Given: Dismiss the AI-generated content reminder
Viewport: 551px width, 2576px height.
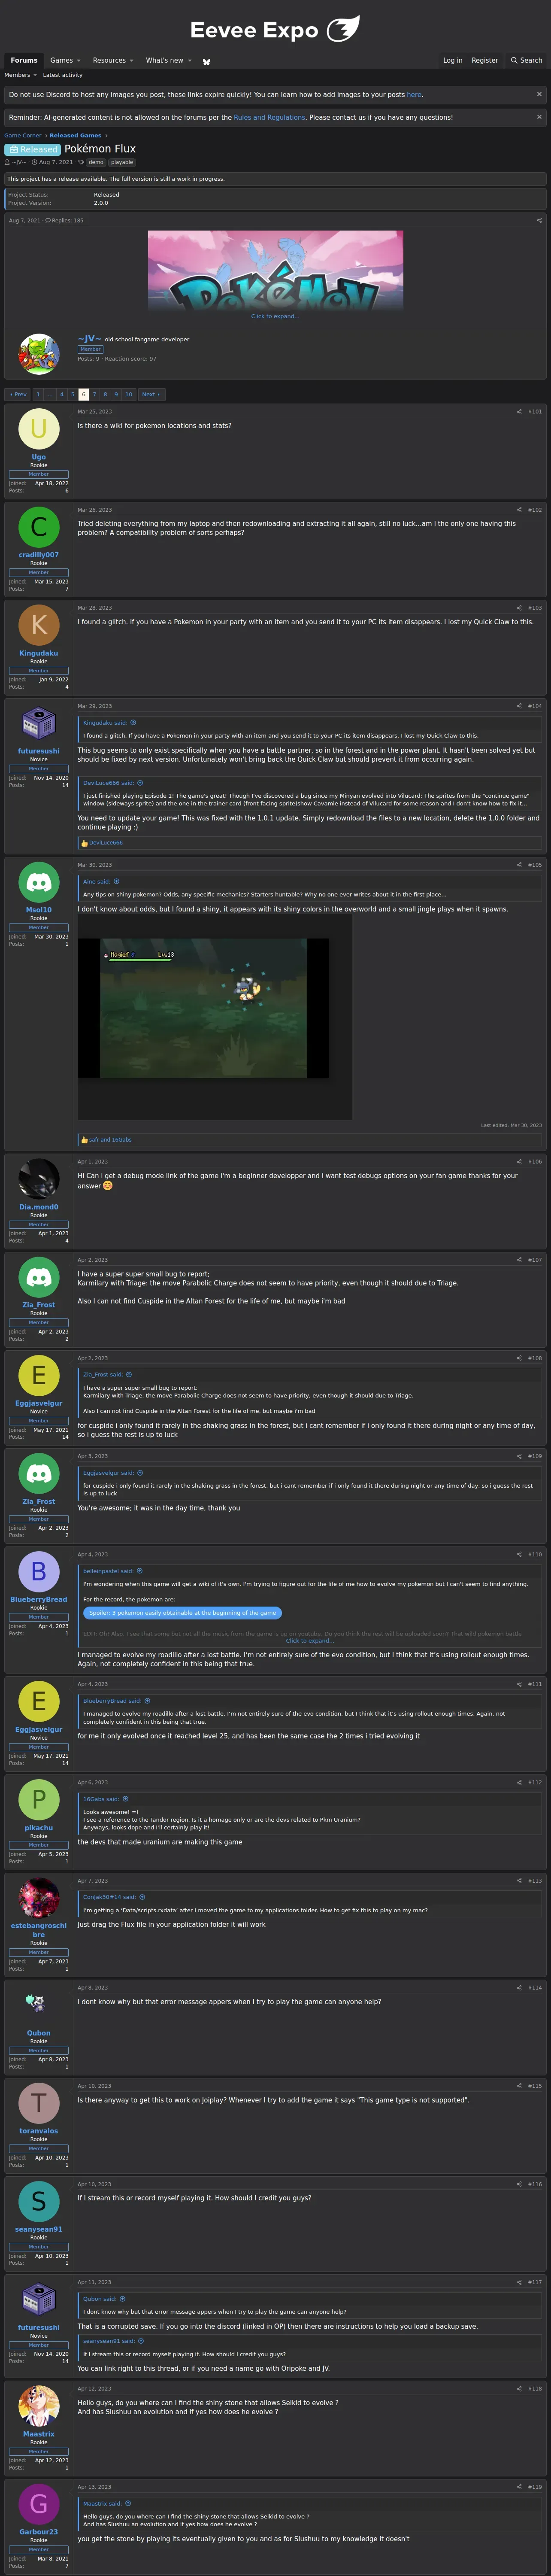Looking at the screenshot, I should [539, 117].
